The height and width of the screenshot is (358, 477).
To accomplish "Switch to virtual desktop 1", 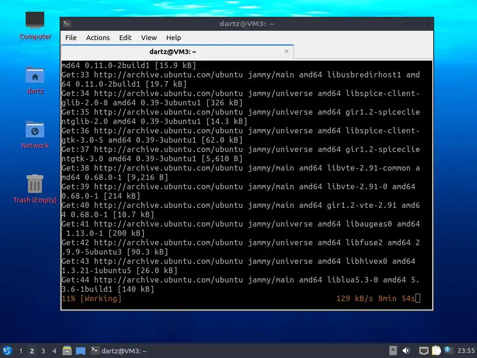I will pos(20,351).
